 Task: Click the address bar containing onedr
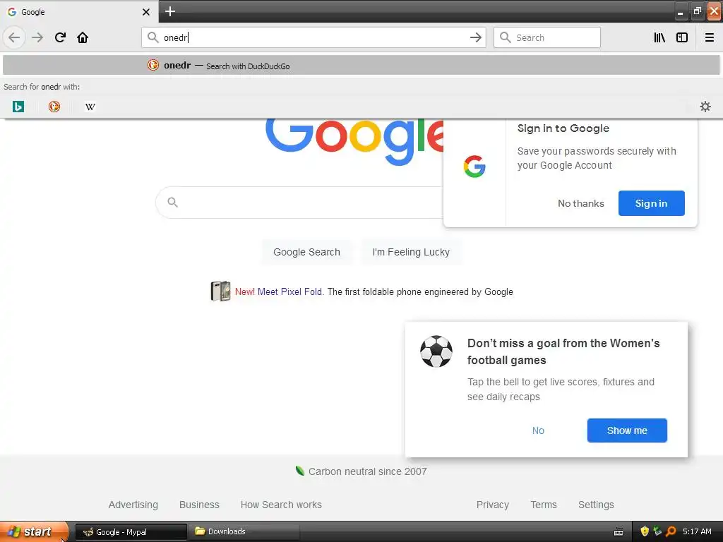(313, 37)
